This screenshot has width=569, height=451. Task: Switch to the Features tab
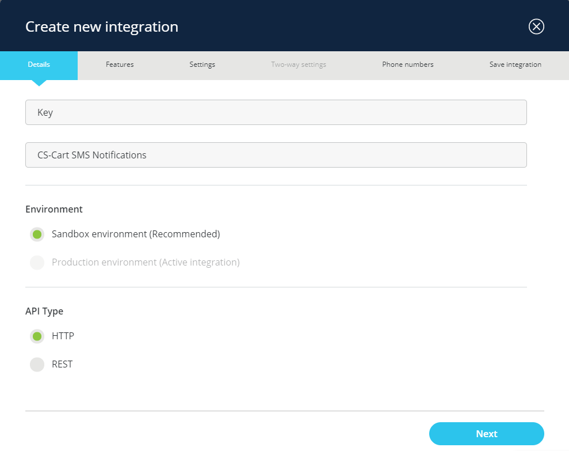pos(120,65)
